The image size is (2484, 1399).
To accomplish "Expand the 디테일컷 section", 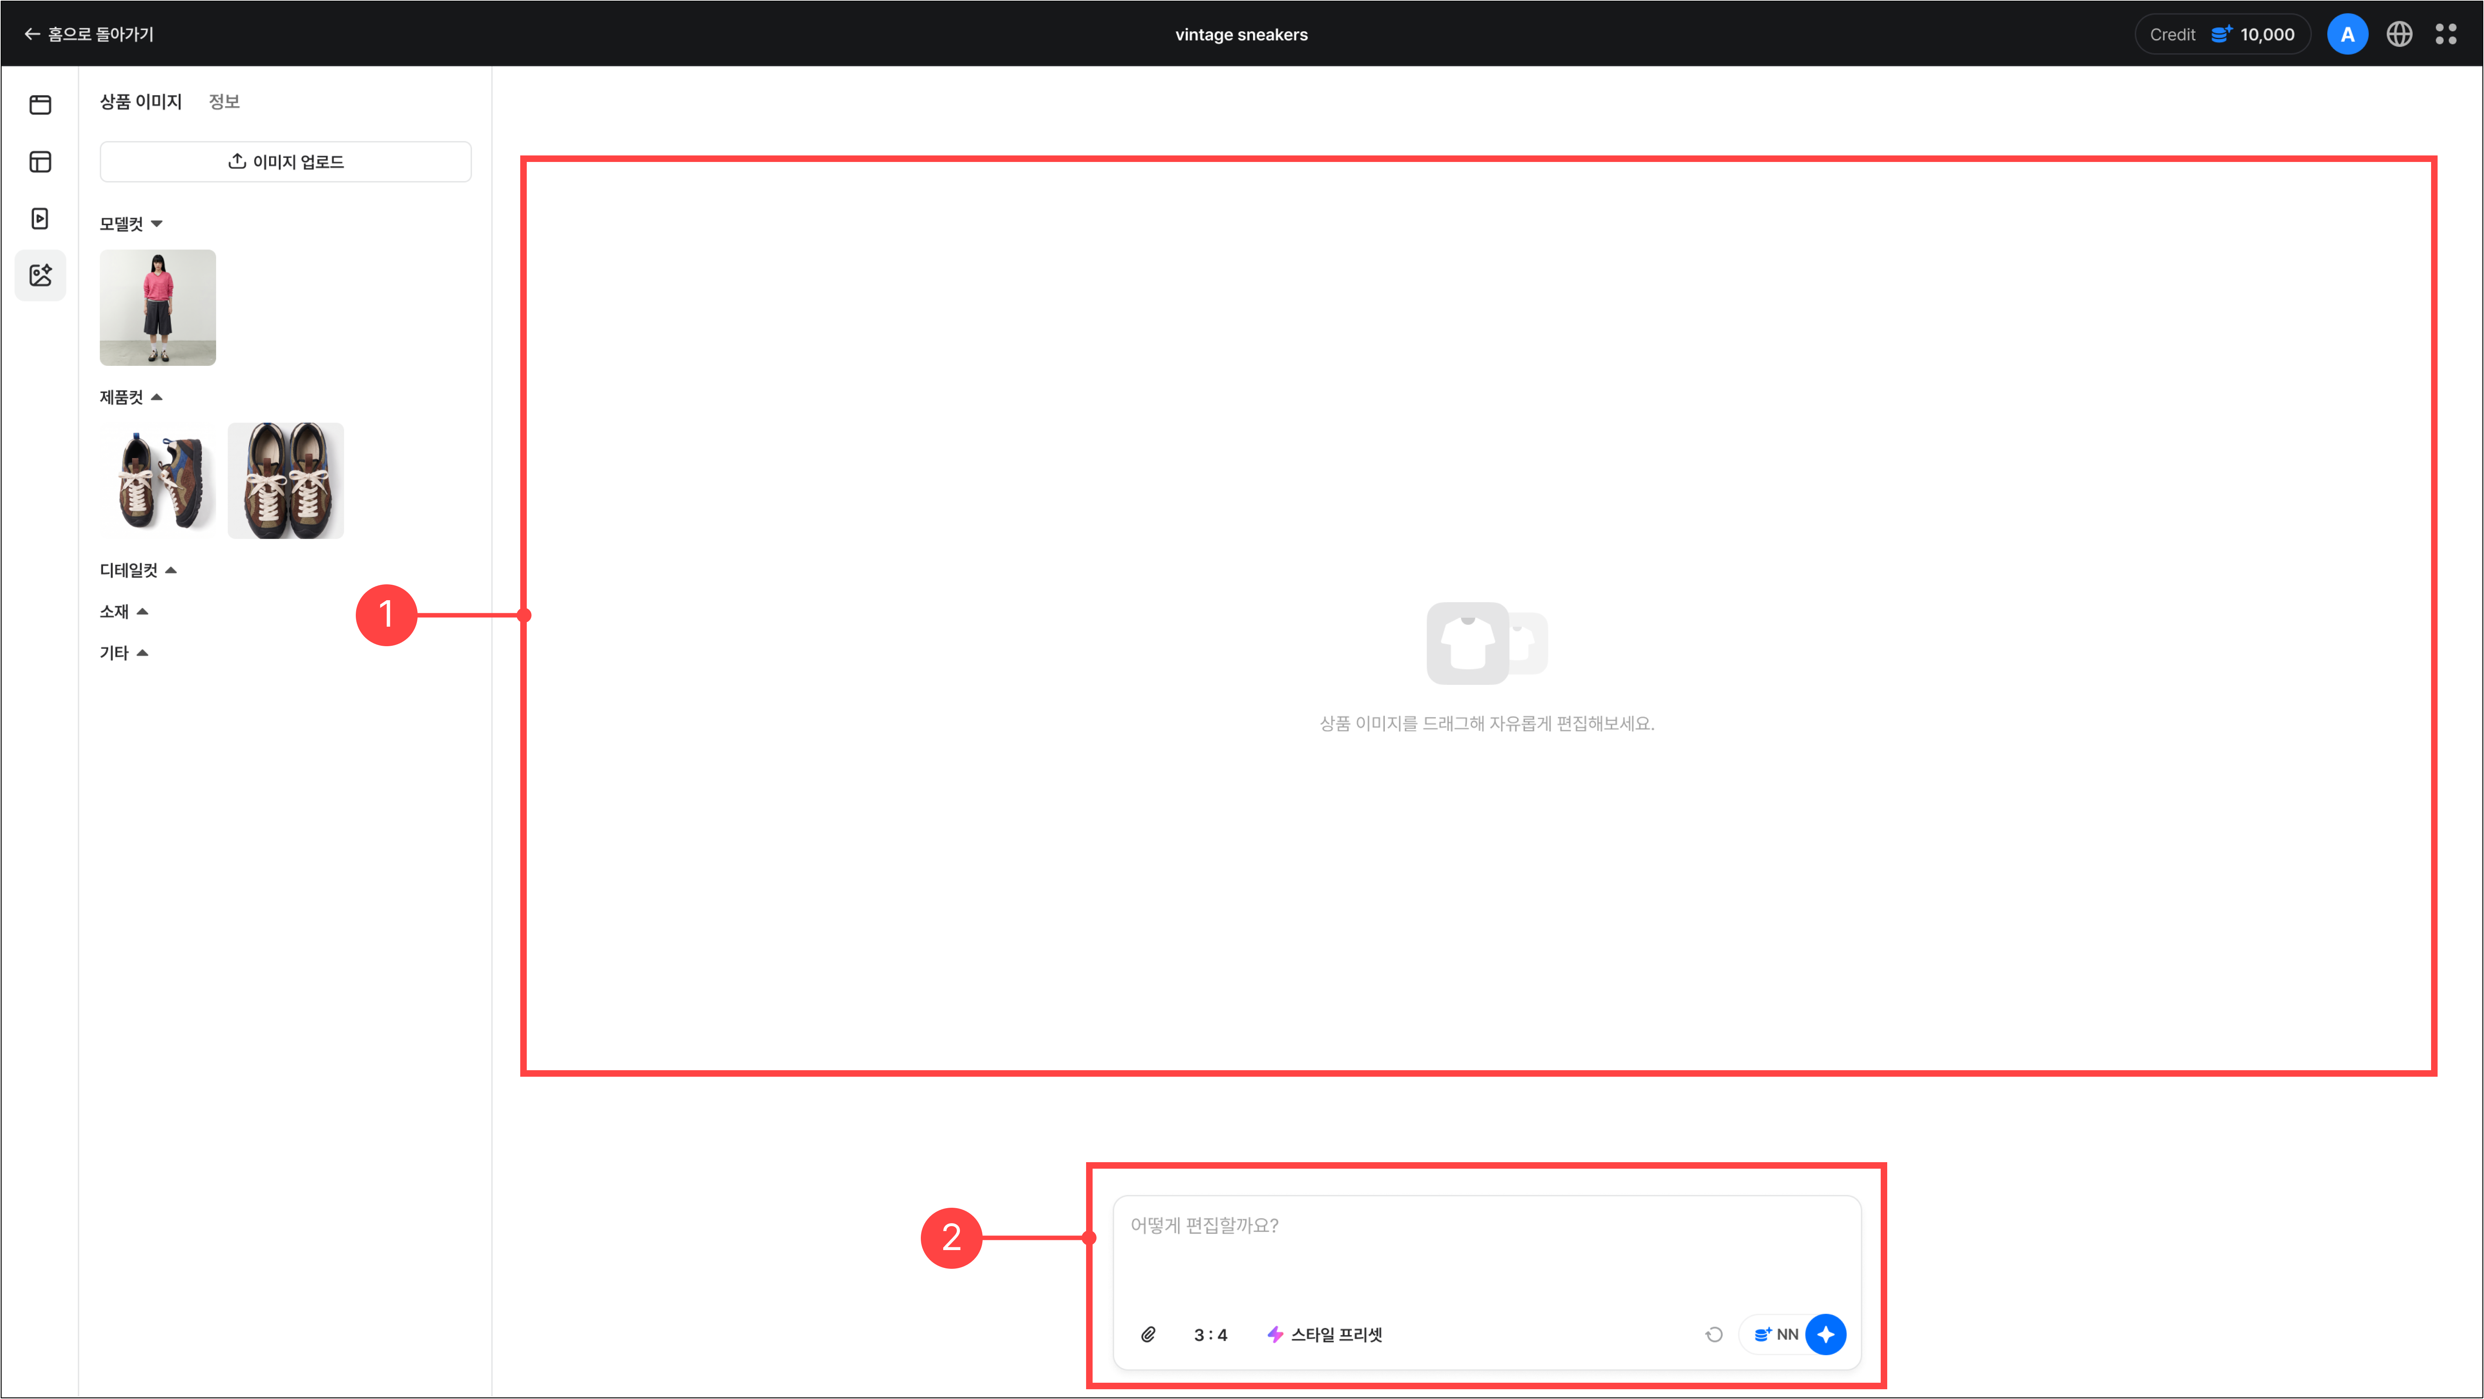I will click(138, 571).
